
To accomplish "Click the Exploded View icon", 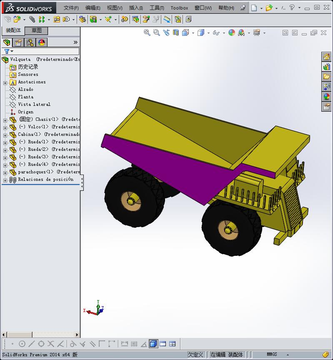I will [x=146, y=19].
